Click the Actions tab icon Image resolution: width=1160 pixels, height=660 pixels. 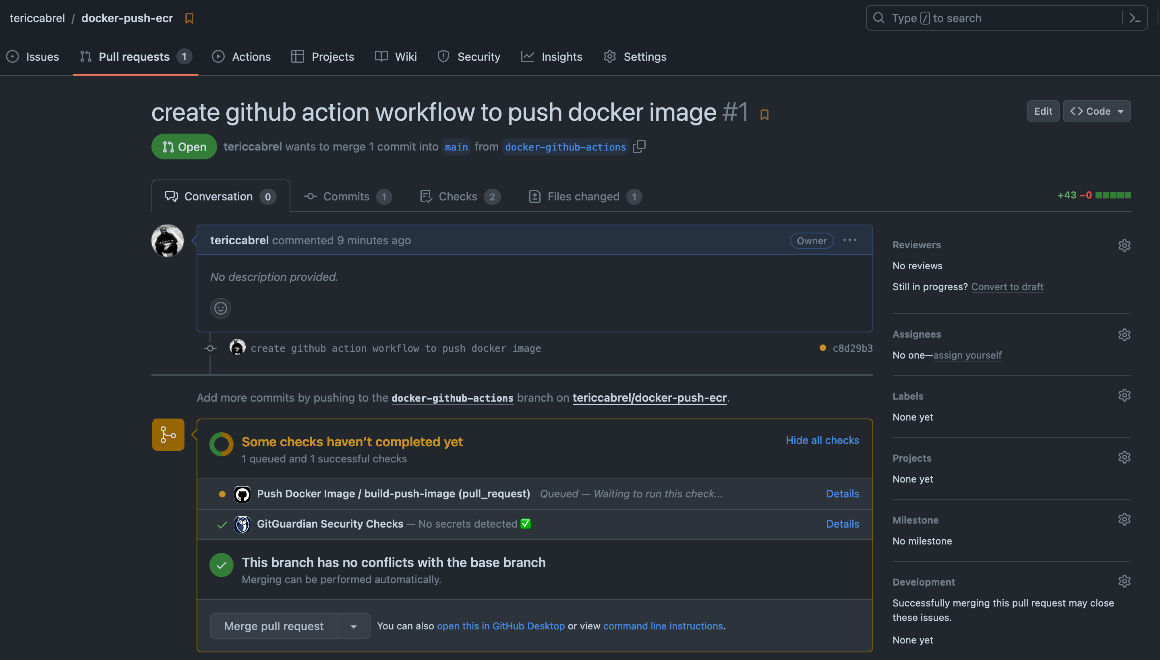[x=219, y=56]
